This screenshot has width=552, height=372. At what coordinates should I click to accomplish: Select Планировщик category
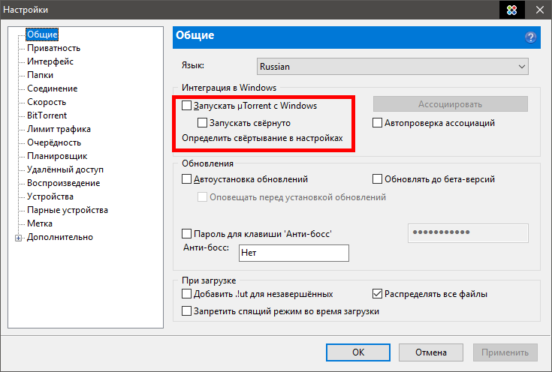pyautogui.click(x=57, y=156)
